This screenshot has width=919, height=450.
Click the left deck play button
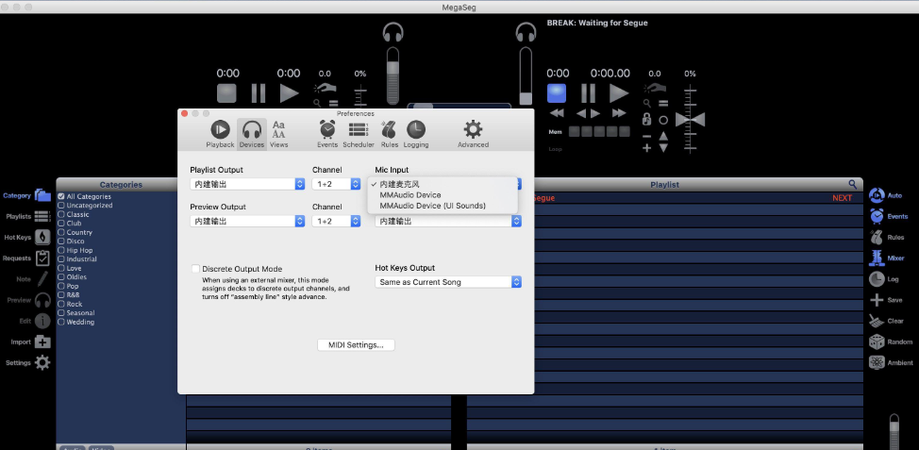(289, 92)
